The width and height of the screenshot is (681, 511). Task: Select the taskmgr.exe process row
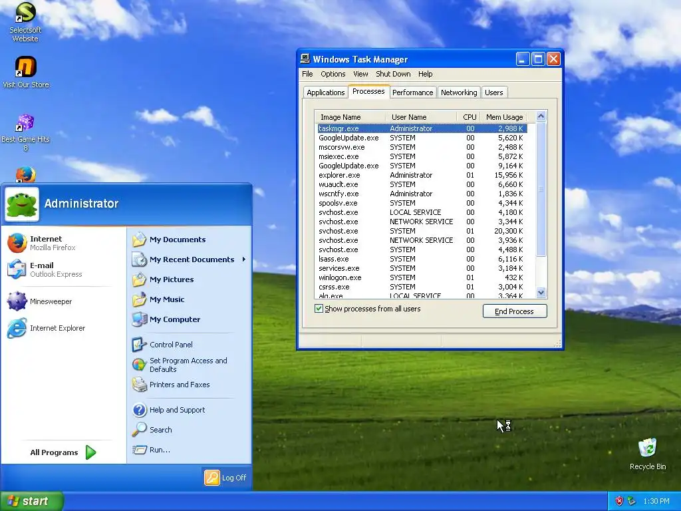[x=422, y=128]
